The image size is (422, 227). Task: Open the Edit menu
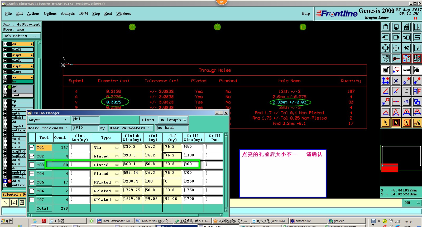[x=20, y=13]
